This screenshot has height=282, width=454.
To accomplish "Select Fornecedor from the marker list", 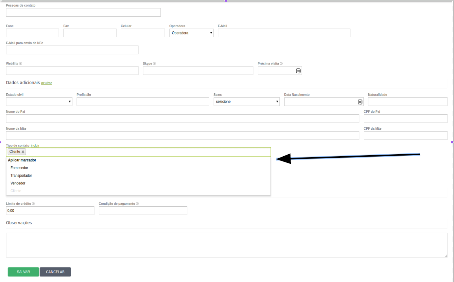I will pyautogui.click(x=19, y=168).
